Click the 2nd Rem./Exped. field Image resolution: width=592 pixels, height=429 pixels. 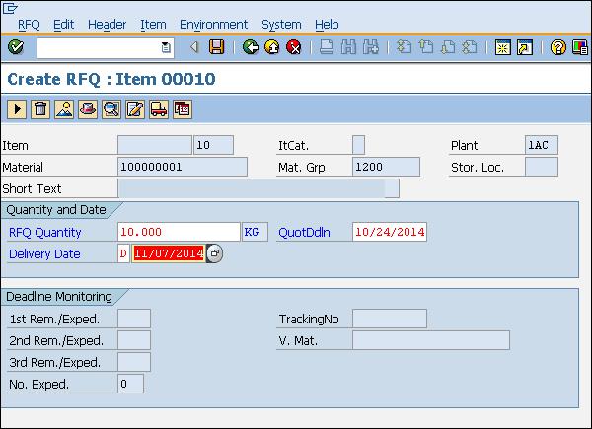click(x=134, y=340)
